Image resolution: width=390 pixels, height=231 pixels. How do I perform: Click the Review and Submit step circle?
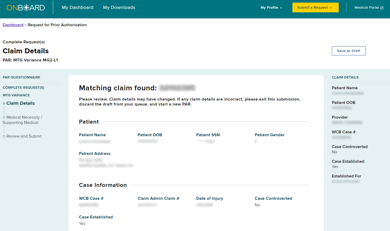coord(4,136)
